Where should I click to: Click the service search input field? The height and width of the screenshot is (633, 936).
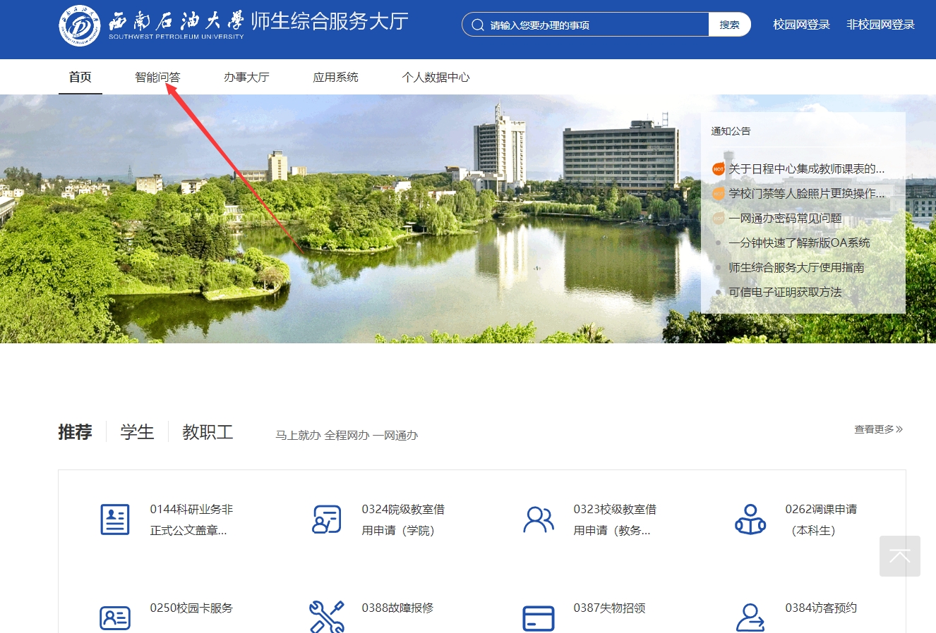[593, 25]
